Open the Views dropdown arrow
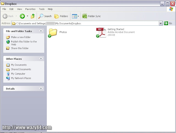The image size is (176, 133). (78, 16)
